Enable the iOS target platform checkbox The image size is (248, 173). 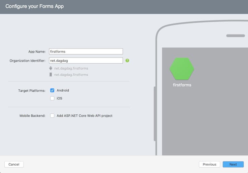pos(52,98)
